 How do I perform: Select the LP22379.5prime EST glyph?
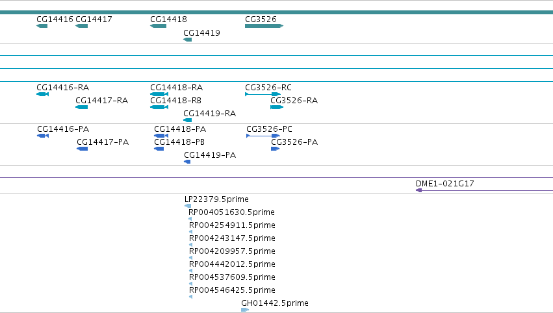(188, 206)
